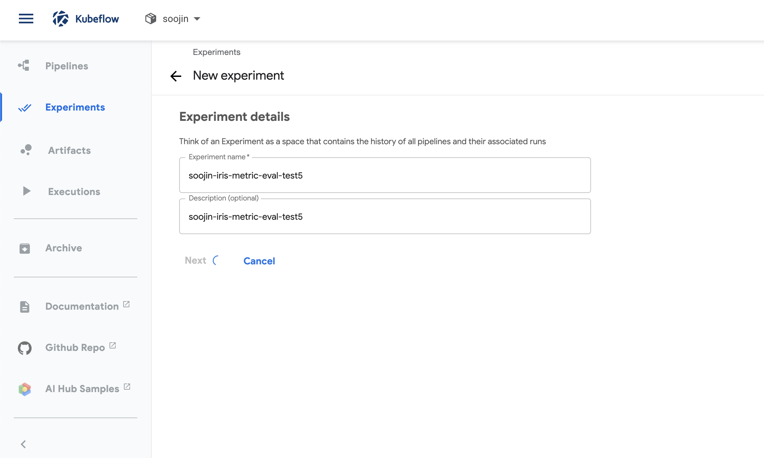The height and width of the screenshot is (458, 764).
Task: Click the Github octocat icon
Action: pos(25,348)
